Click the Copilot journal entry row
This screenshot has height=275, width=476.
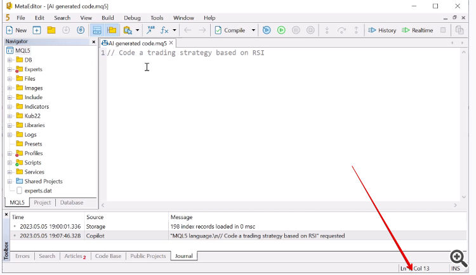click(238, 236)
